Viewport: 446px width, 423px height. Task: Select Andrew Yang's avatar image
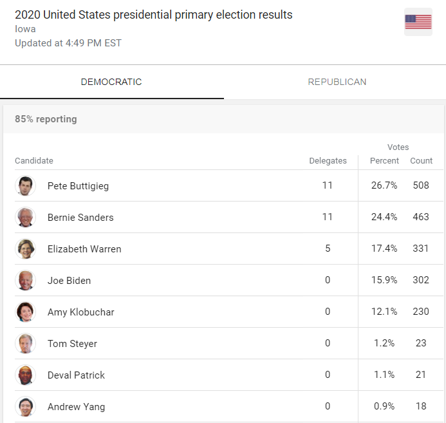pyautogui.click(x=25, y=406)
